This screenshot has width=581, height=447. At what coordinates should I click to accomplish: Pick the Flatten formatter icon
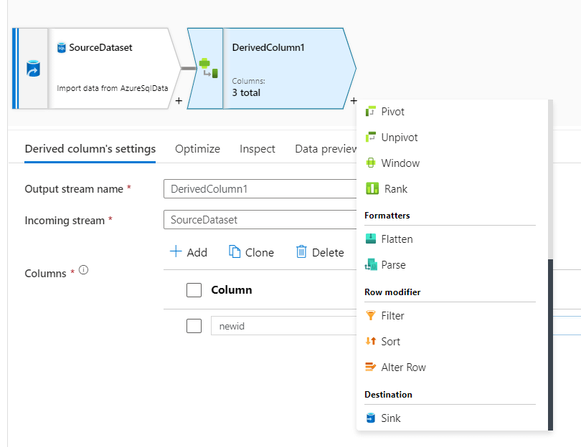click(x=371, y=239)
